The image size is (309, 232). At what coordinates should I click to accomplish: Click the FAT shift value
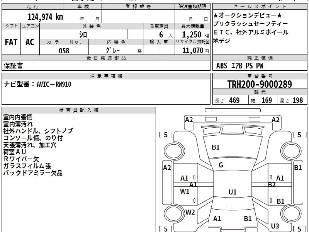[x=11, y=42]
